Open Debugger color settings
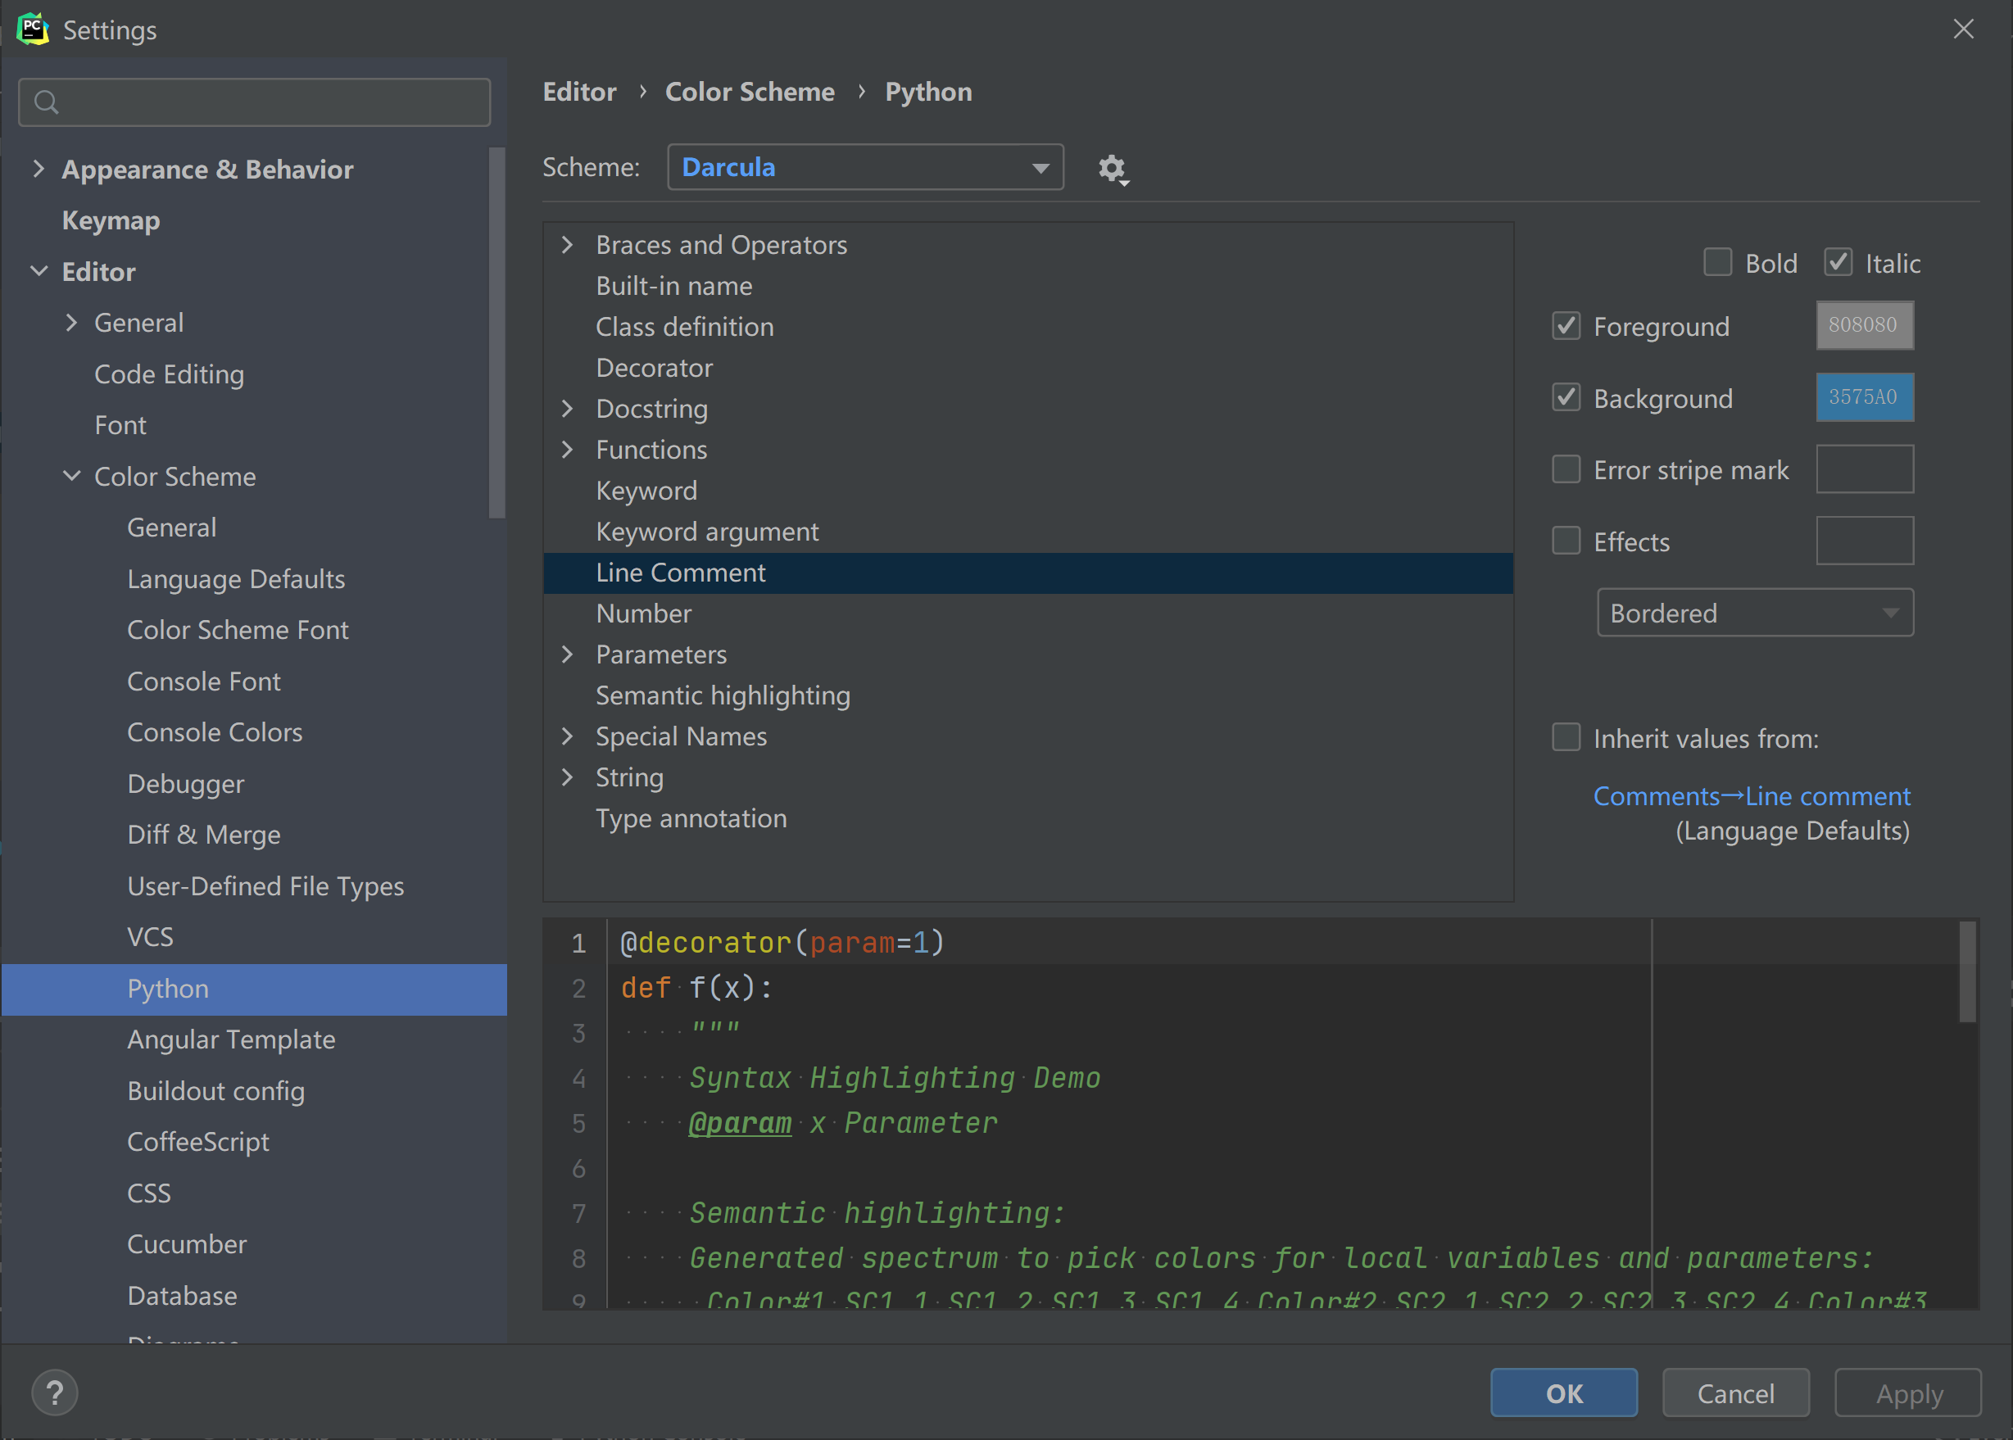Viewport: 2013px width, 1440px height. [x=185, y=784]
